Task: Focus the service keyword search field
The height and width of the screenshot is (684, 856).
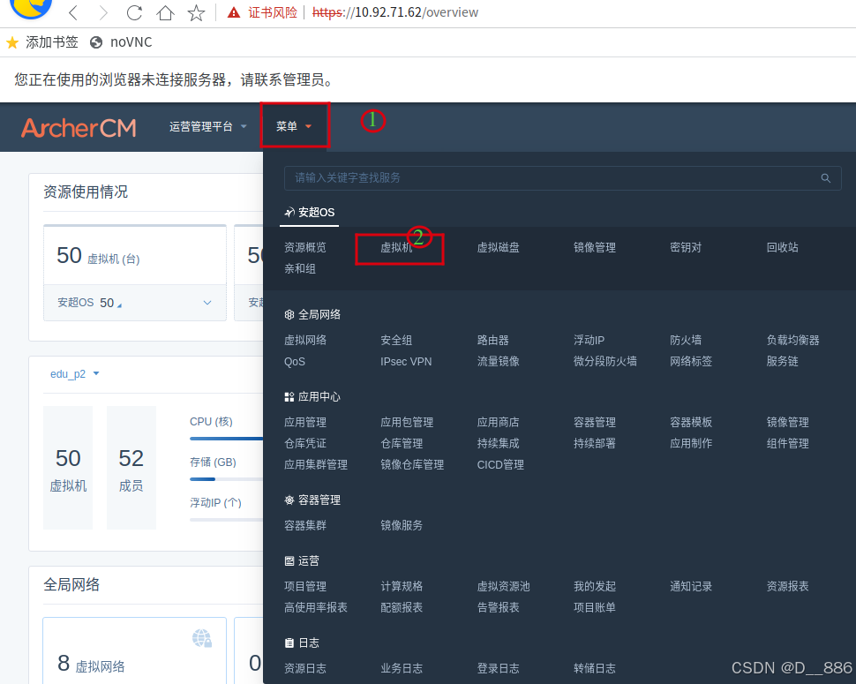Action: click(x=562, y=178)
